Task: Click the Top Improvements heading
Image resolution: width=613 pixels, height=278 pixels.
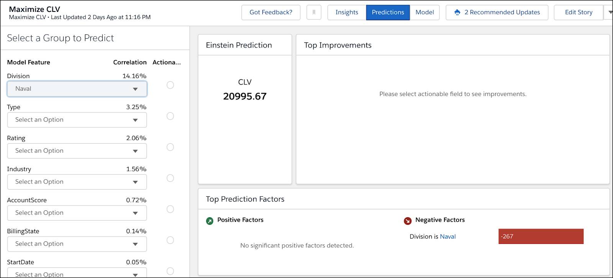Action: (x=338, y=45)
